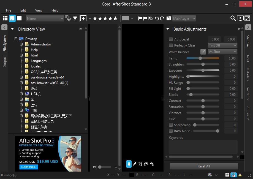
Task: Collapse the Directory View section
Action: (12, 29)
